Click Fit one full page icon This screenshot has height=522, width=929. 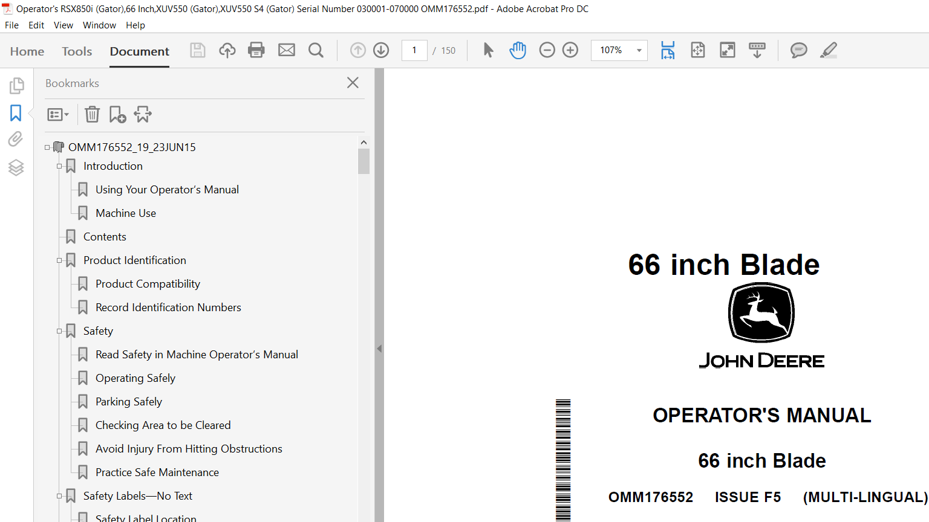pyautogui.click(x=698, y=50)
